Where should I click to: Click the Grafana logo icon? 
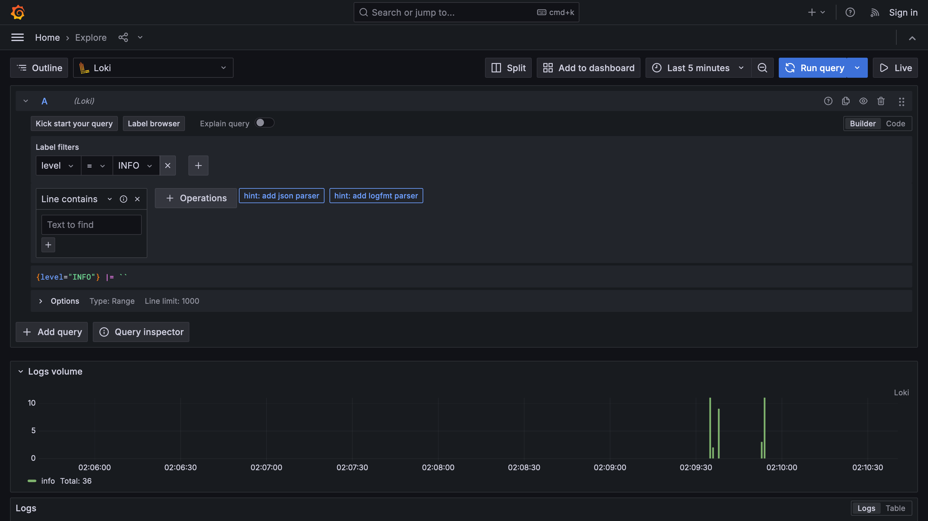[x=18, y=12]
